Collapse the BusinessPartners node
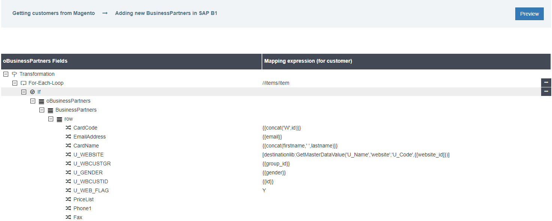Image resolution: width=552 pixels, height=221 pixels. [x=42, y=110]
